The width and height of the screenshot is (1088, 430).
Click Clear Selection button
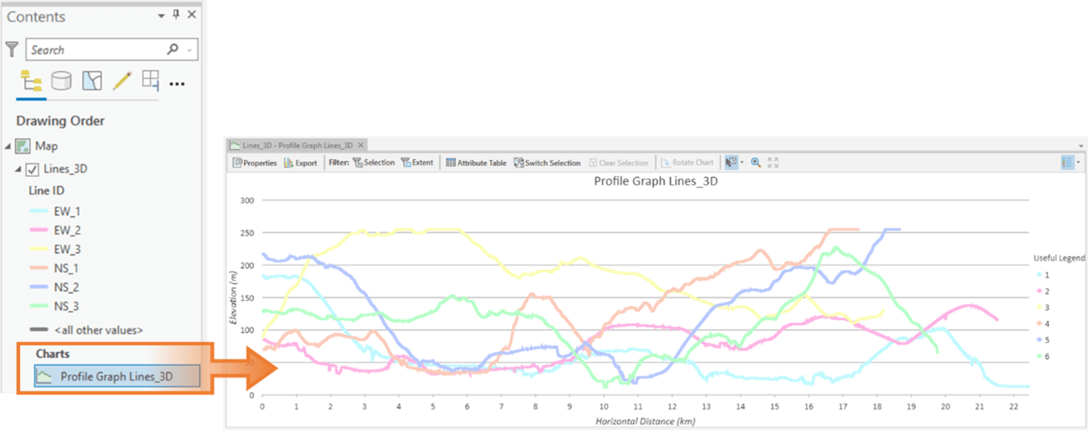618,163
